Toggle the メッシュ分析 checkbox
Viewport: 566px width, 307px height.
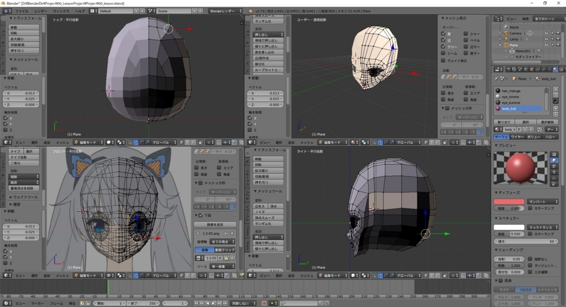447,108
